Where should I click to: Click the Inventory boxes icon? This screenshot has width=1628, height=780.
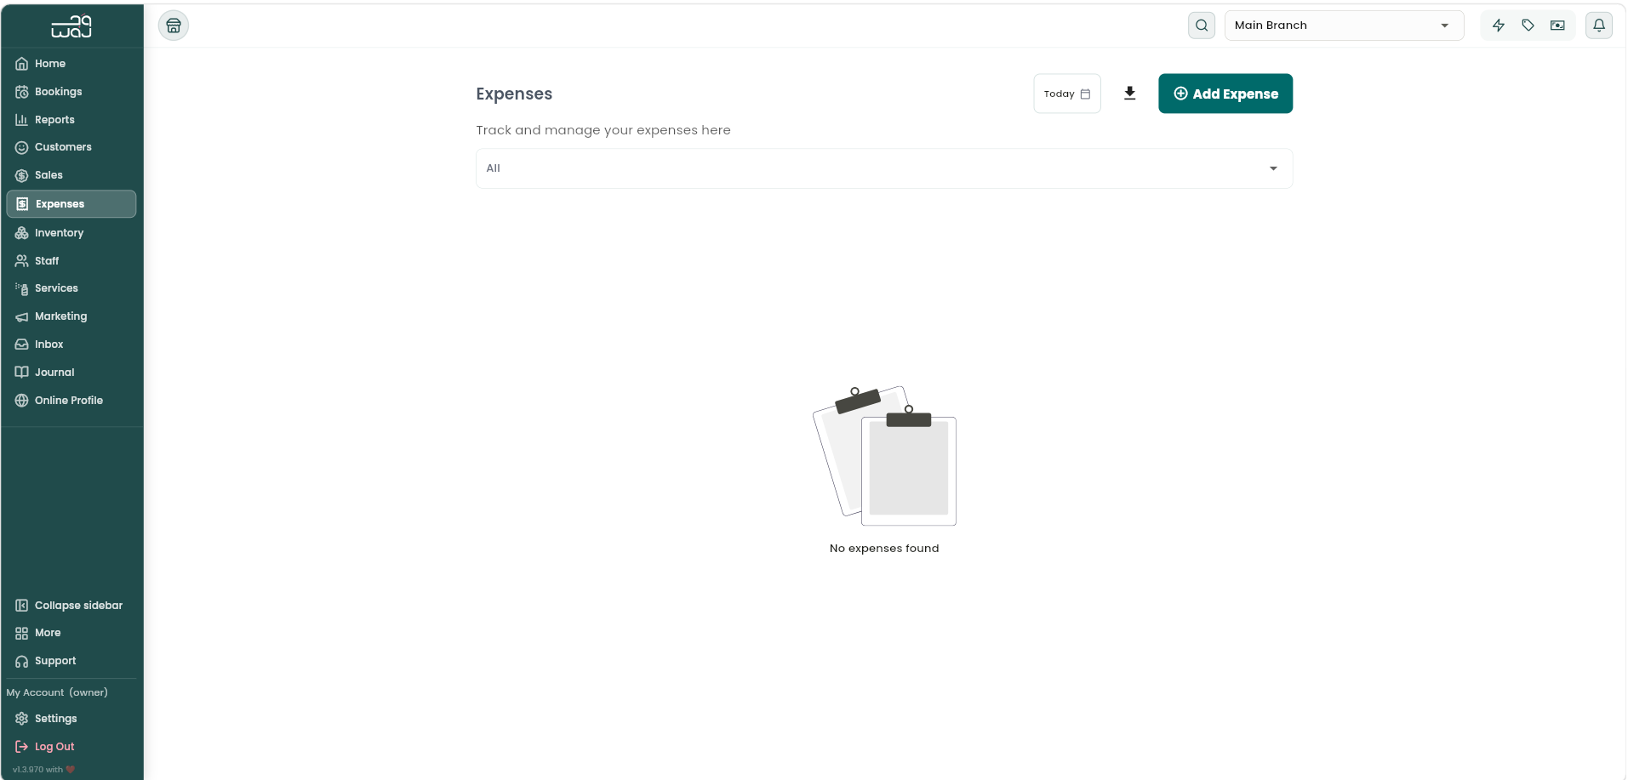coord(22,233)
